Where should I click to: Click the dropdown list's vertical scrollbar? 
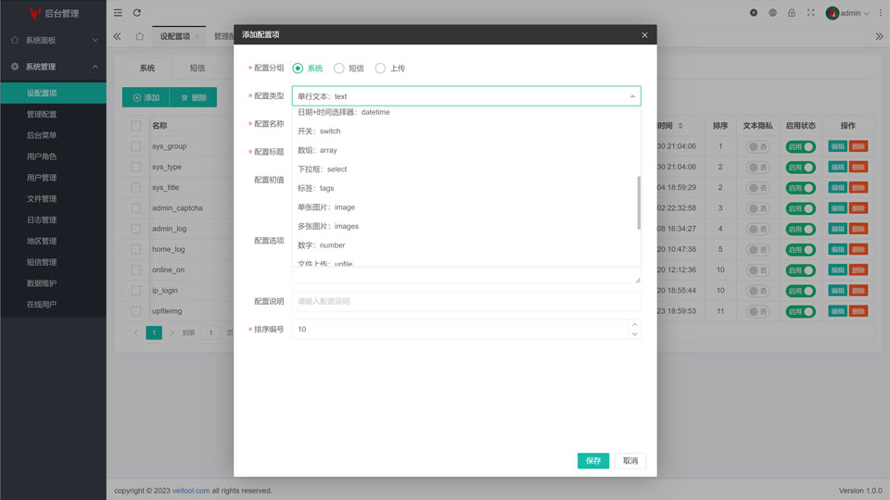coord(638,203)
